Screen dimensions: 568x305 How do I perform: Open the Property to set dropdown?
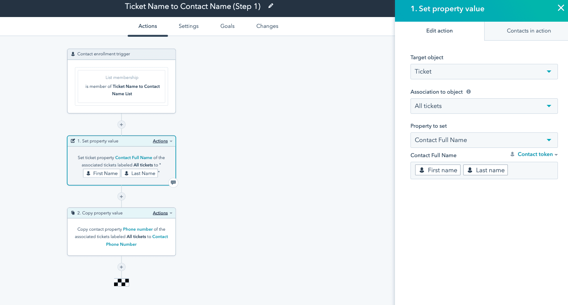pyautogui.click(x=484, y=140)
